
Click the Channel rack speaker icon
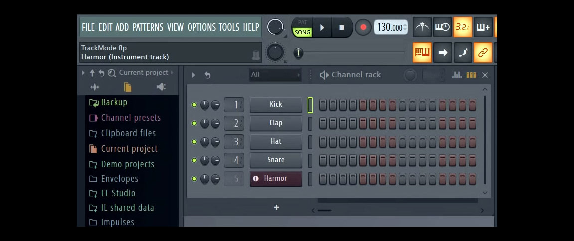pos(324,75)
